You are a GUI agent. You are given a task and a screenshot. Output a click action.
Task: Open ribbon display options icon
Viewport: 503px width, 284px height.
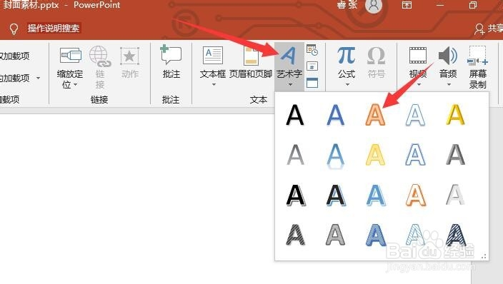(407, 5)
